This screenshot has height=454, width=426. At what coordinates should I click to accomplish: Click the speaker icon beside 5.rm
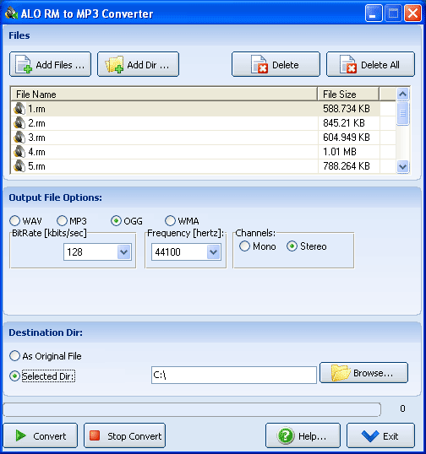(19, 166)
